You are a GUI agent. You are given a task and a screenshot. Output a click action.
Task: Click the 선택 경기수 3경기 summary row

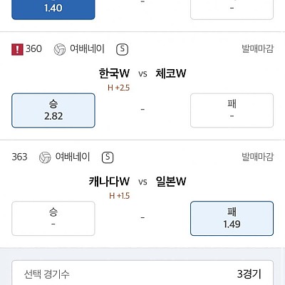pos(142,274)
